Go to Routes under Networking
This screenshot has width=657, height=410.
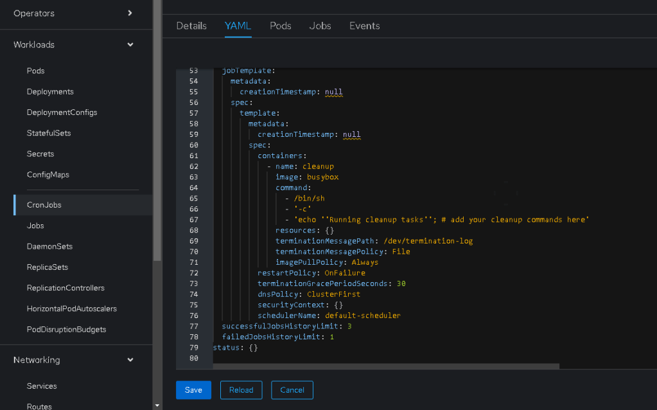click(39, 406)
